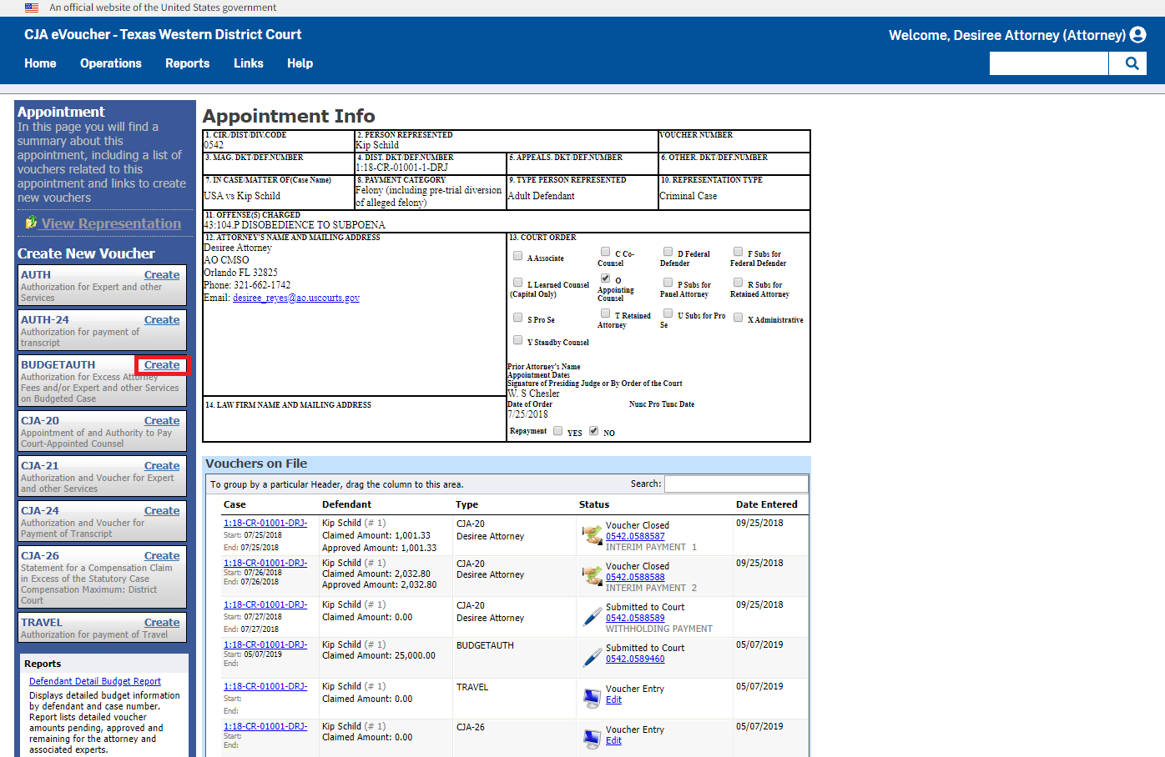Screen dimensions: 1165x757
Task: Tick the Y Standby Counsel checkbox
Action: [x=518, y=340]
